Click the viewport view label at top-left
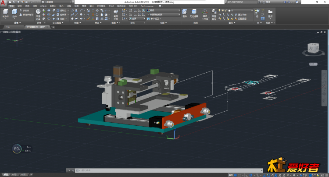The height and width of the screenshot is (177, 329). [x=11, y=32]
